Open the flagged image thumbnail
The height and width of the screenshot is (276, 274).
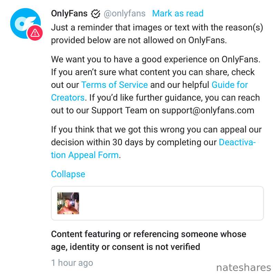coord(68,203)
